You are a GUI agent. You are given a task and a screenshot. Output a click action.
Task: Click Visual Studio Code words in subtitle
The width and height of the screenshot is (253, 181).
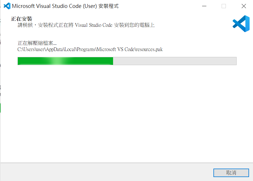click(x=94, y=25)
